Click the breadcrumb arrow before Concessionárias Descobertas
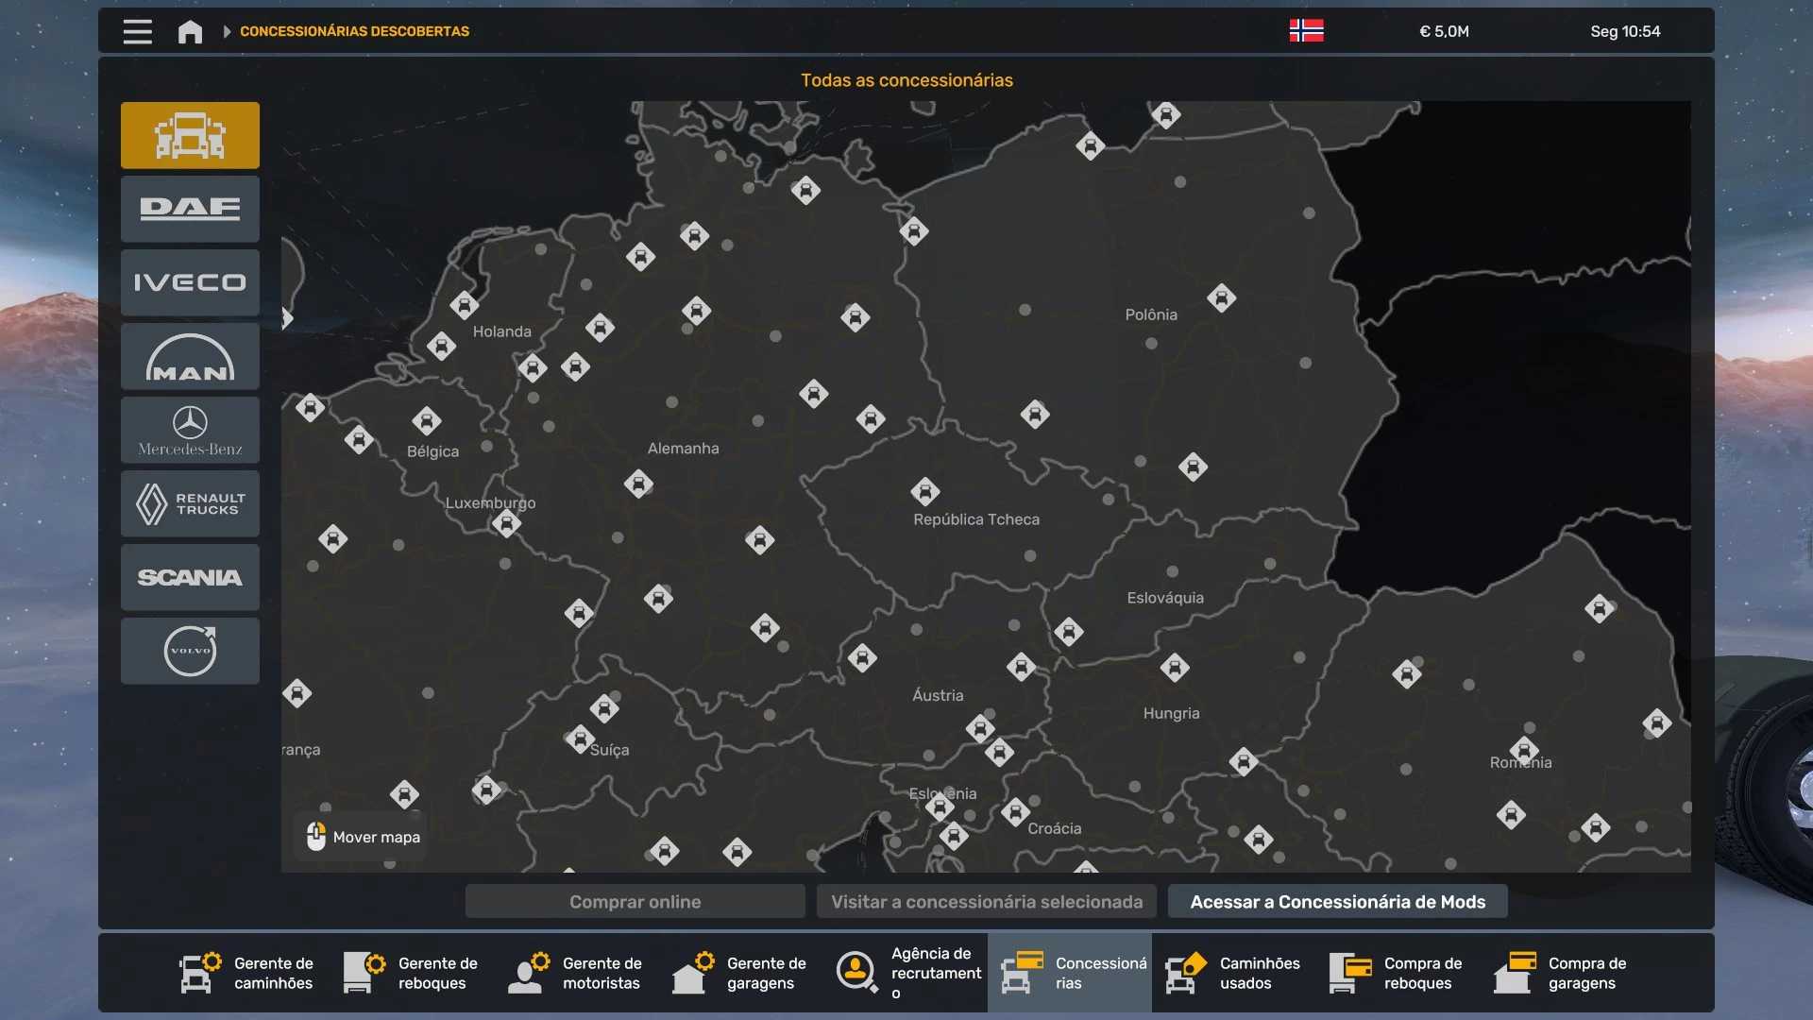 pos(227,32)
